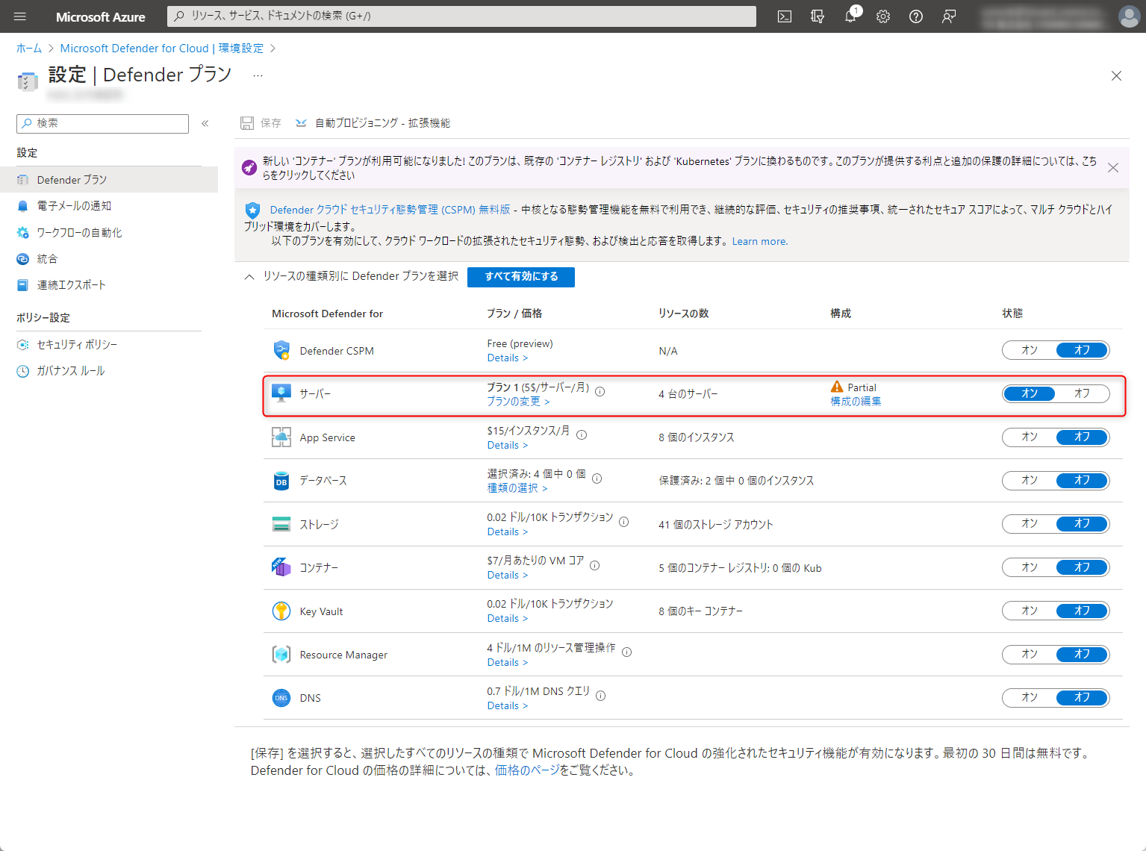Turn Resource Manager plan オン
This screenshot has width=1146, height=851.
point(1030,654)
